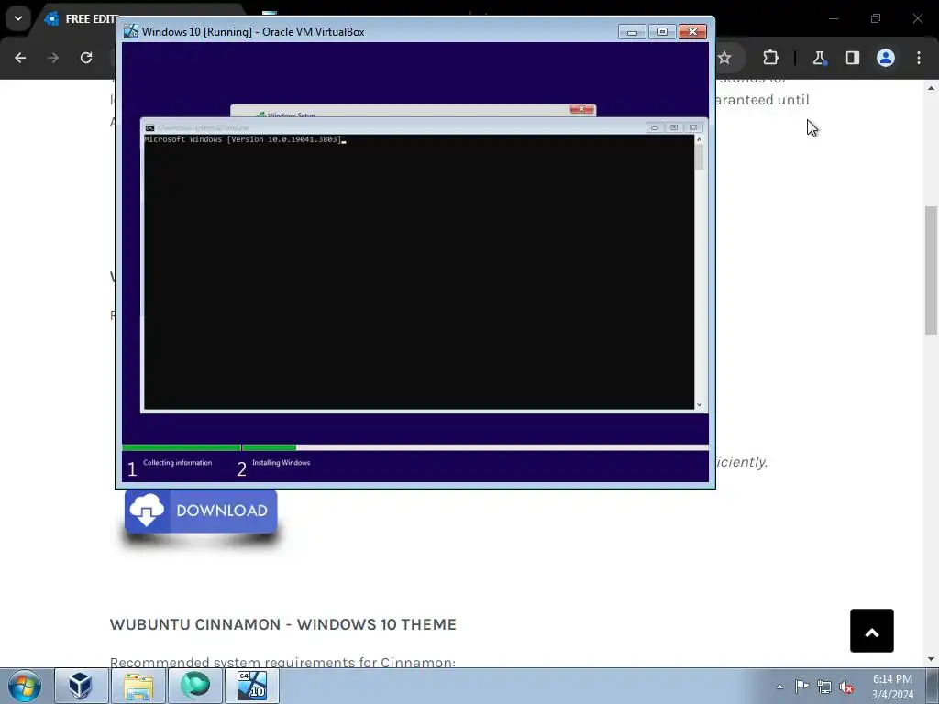Open the Chrome three-dot menu
Image resolution: width=939 pixels, height=704 pixels.
click(919, 58)
